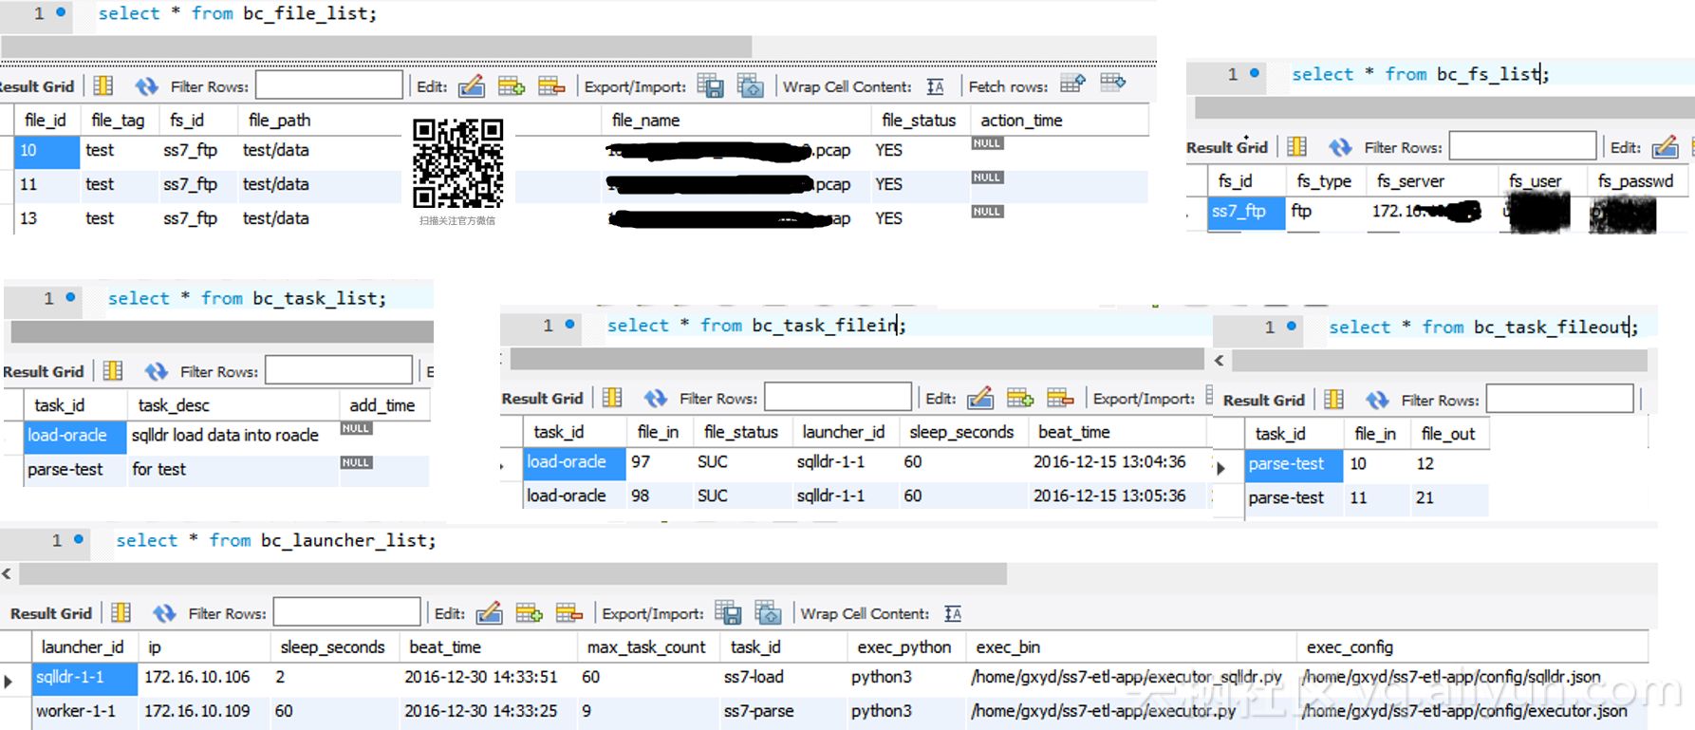Image resolution: width=1695 pixels, height=730 pixels.
Task: Select parse-test row in bc_task_list
Action: click(227, 470)
